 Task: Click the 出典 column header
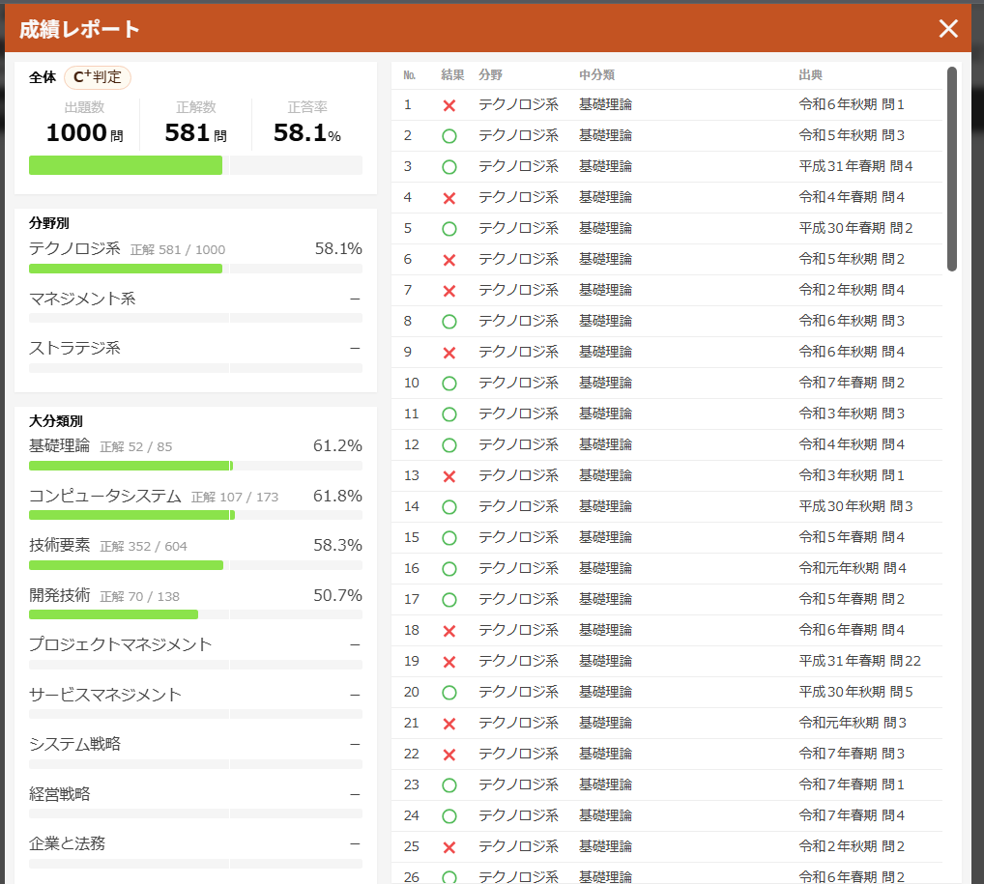810,75
